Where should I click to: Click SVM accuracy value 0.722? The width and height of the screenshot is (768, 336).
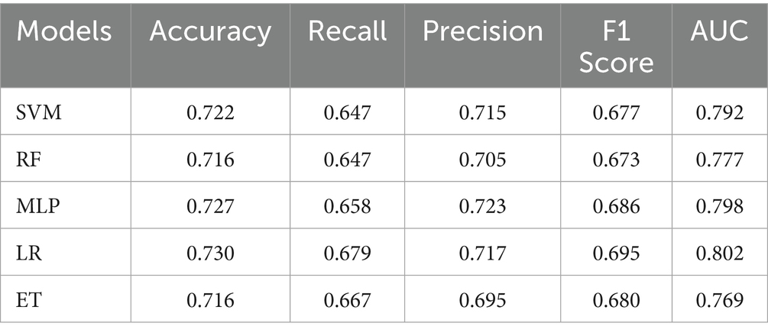coord(211,113)
